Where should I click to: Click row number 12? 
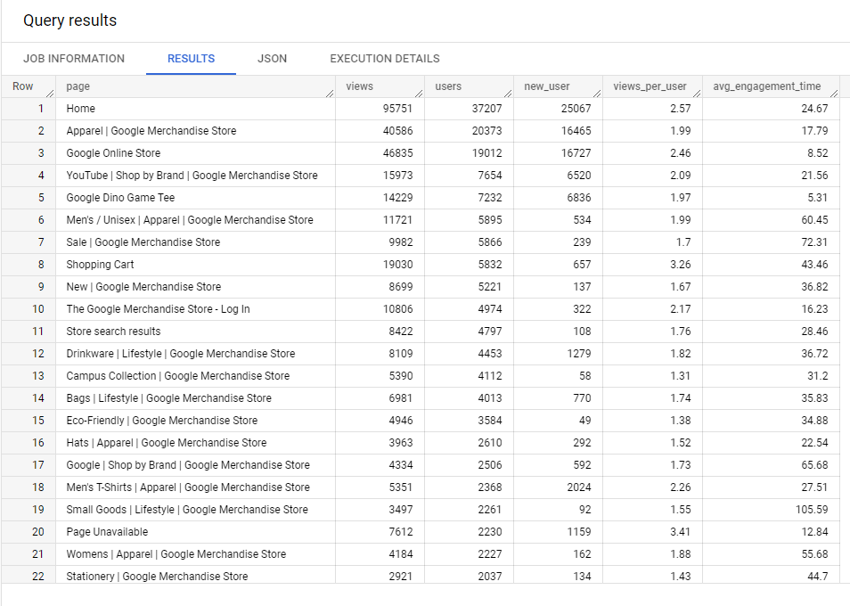[38, 354]
